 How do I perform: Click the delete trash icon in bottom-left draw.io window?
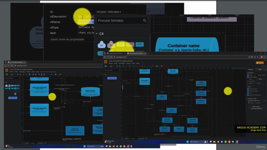click(30, 75)
